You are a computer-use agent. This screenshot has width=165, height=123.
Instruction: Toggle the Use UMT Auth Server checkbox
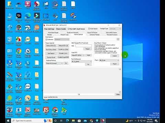click(x=69, y=29)
